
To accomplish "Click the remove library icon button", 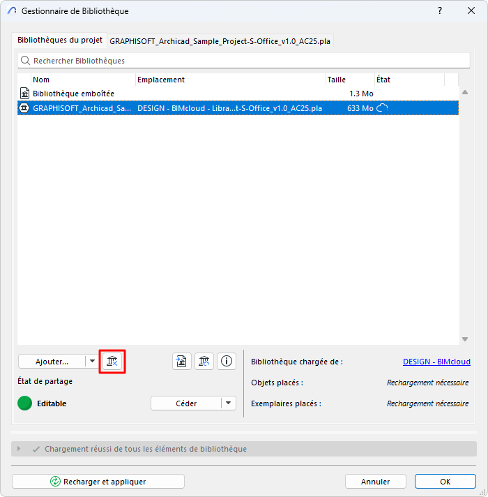I will point(112,362).
